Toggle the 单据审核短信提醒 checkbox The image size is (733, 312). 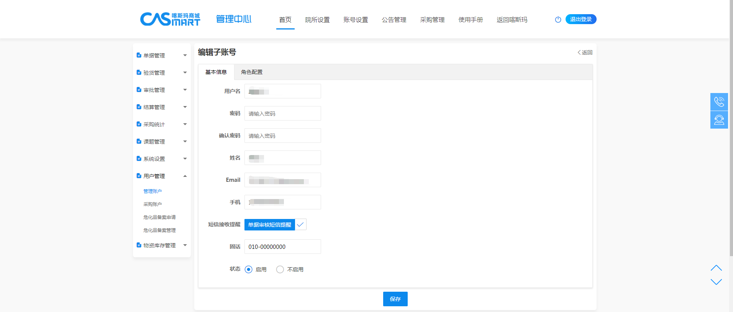click(x=300, y=225)
